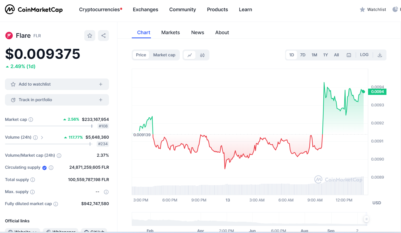Click the Fully diluted market cap info icon
The width and height of the screenshot is (401, 233).
[x=56, y=204]
